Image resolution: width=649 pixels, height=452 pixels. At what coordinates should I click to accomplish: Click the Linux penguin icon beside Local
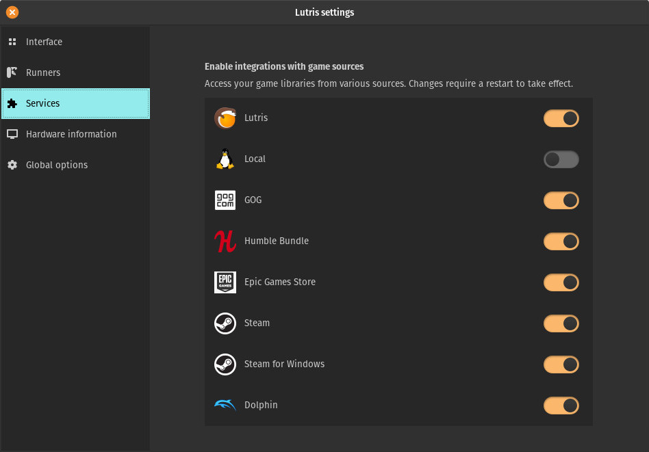point(225,159)
